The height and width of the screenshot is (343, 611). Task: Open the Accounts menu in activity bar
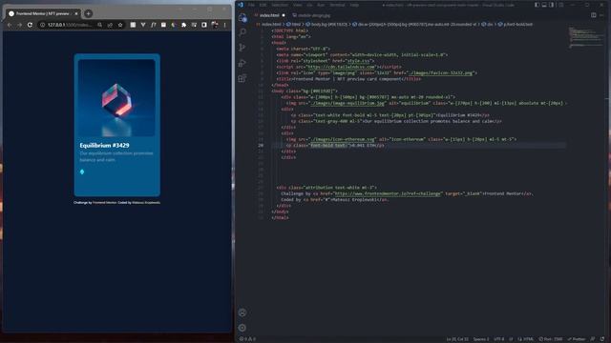[242, 313]
